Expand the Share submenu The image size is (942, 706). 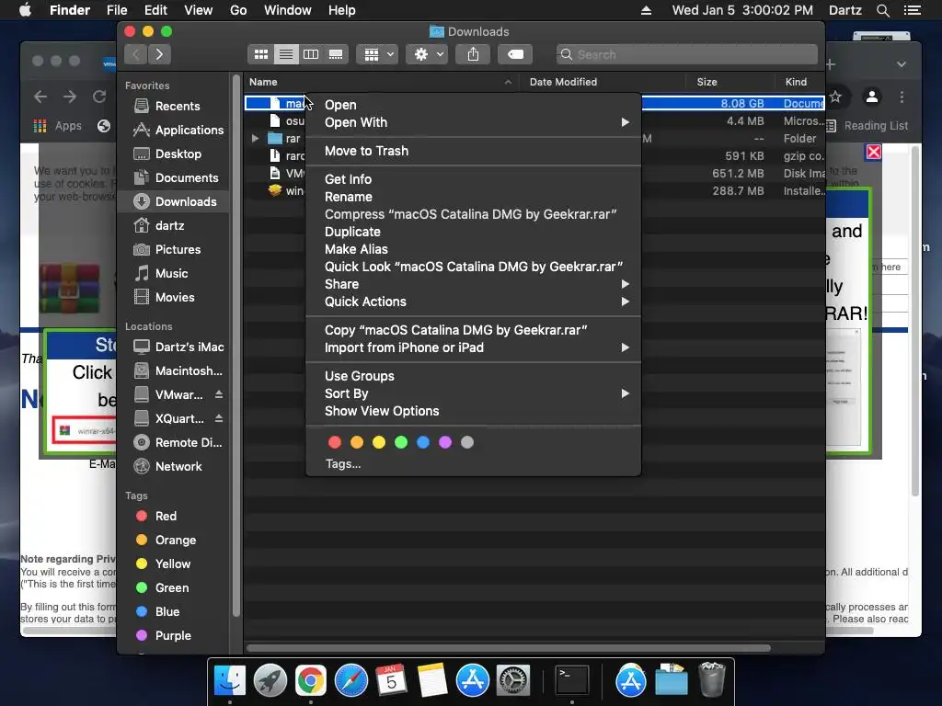pyautogui.click(x=474, y=284)
